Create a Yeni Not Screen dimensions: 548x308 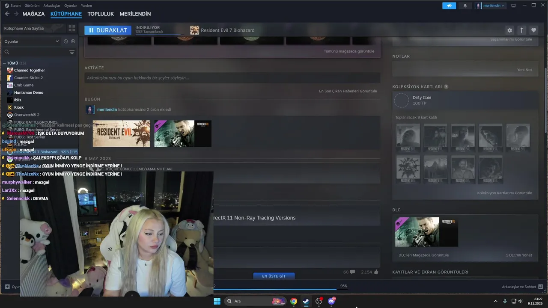click(524, 70)
